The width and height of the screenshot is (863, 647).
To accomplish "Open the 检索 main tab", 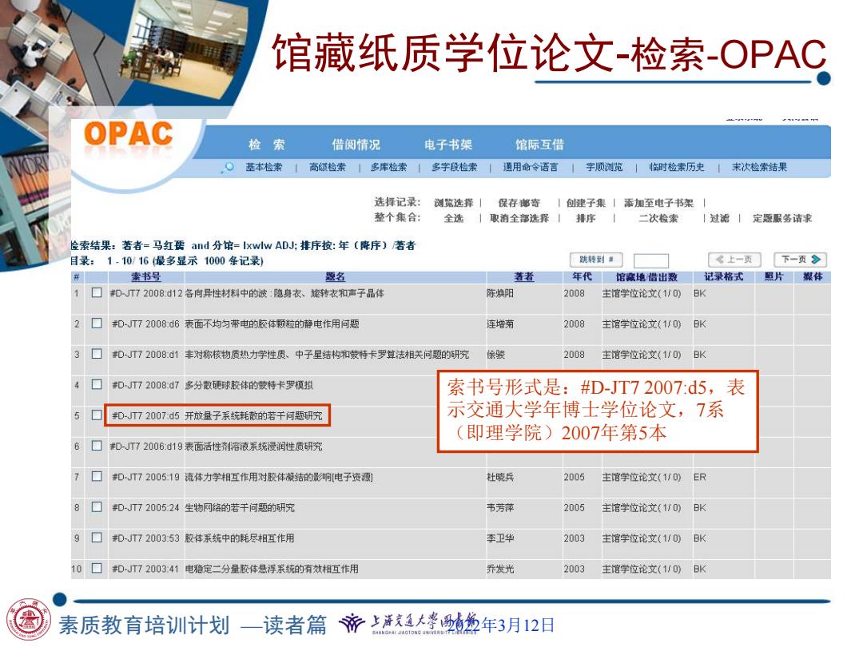I will pos(266,145).
